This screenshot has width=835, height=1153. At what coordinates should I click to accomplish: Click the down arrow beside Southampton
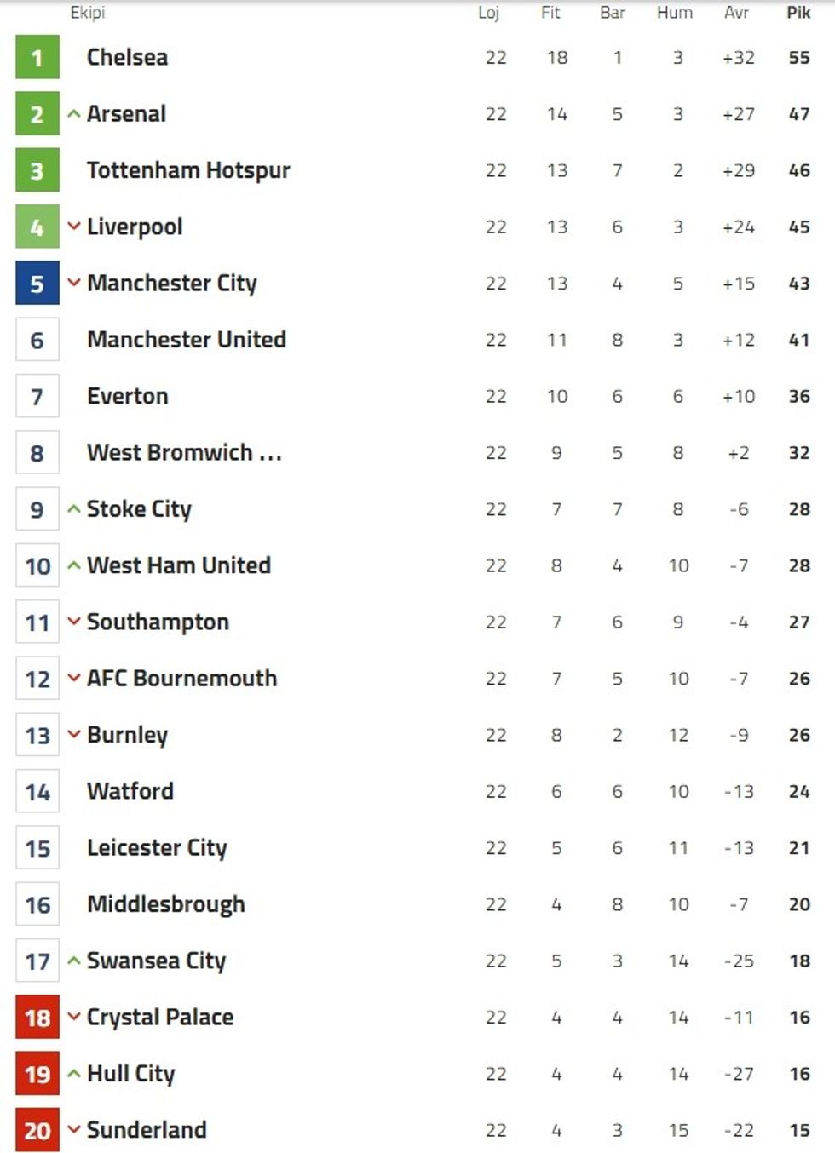[x=74, y=622]
